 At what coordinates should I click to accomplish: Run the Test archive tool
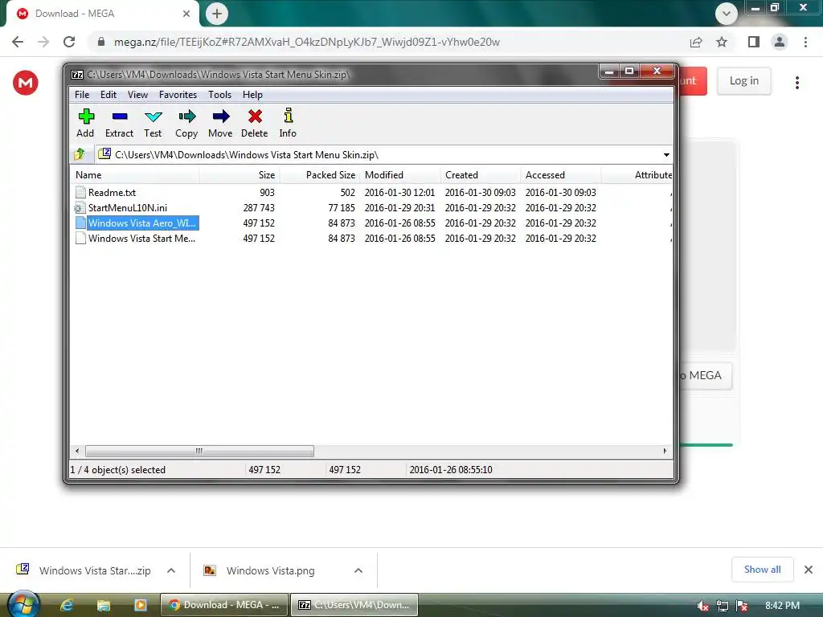click(154, 116)
